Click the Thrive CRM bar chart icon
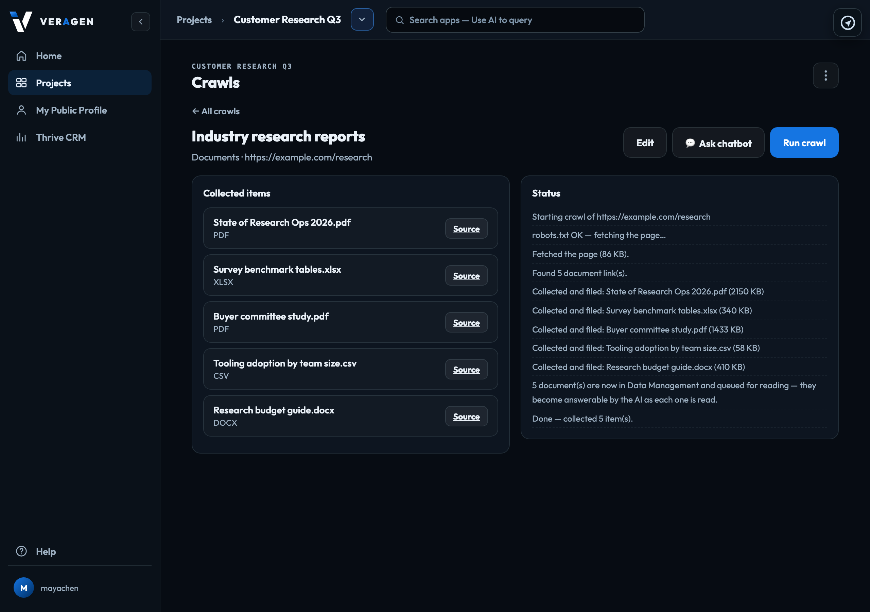The image size is (870, 612). pyautogui.click(x=21, y=137)
